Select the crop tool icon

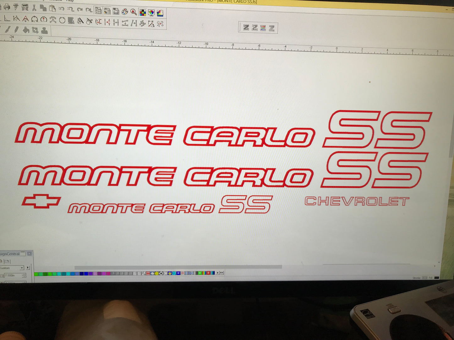[x=35, y=30]
